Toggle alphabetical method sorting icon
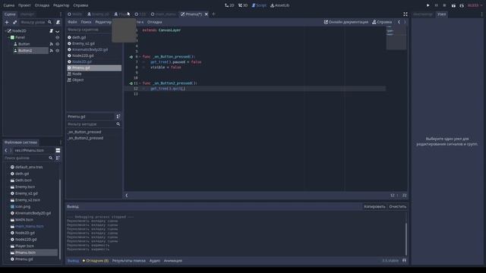 point(118,116)
